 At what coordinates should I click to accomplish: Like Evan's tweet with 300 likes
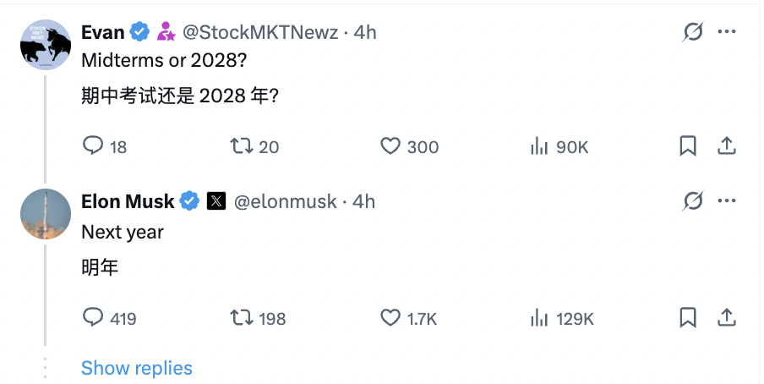[x=390, y=146]
